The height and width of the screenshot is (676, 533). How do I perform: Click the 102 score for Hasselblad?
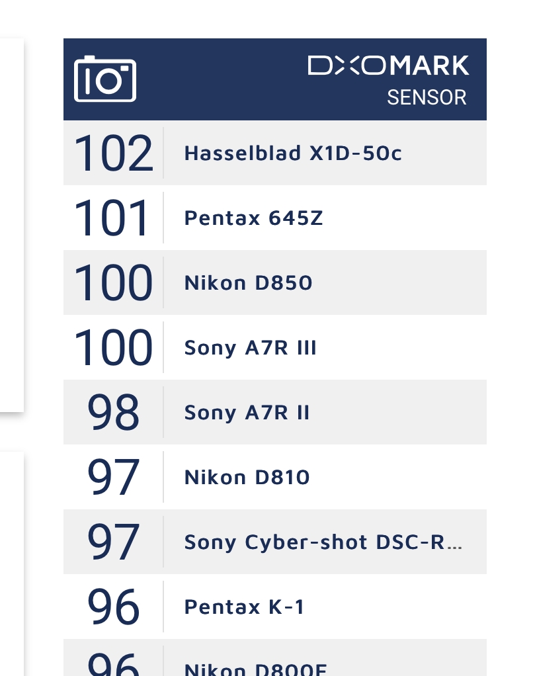tap(113, 153)
